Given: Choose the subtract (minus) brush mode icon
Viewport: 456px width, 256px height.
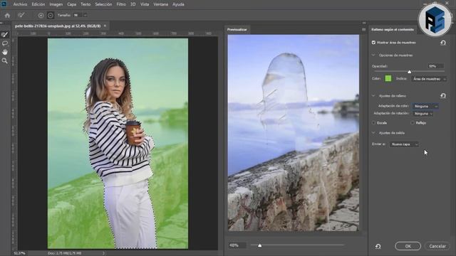Looking at the screenshot, I should (x=51, y=16).
